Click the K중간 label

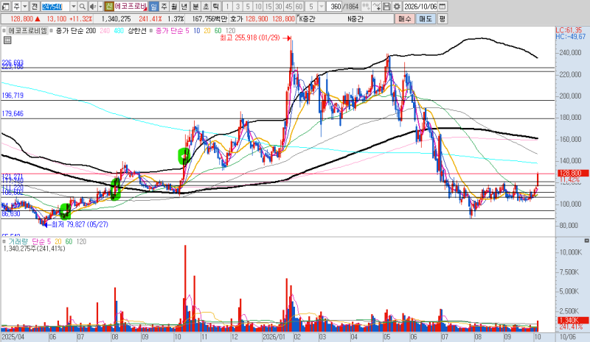click(x=307, y=19)
